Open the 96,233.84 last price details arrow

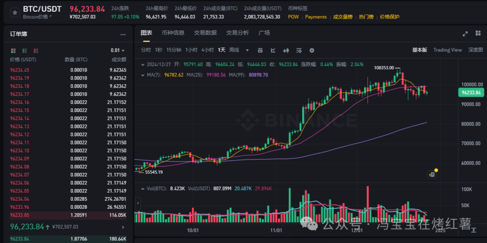123,227
